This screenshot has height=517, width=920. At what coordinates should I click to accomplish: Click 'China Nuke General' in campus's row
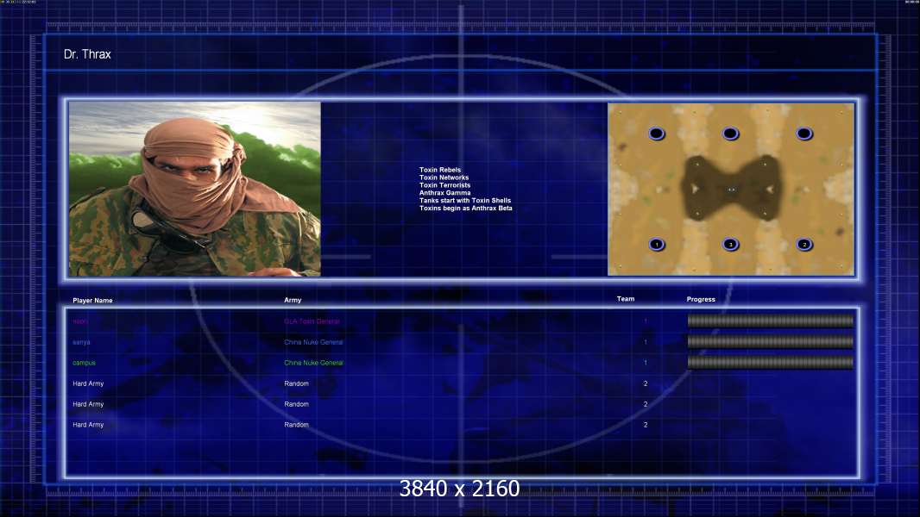pyautogui.click(x=313, y=363)
